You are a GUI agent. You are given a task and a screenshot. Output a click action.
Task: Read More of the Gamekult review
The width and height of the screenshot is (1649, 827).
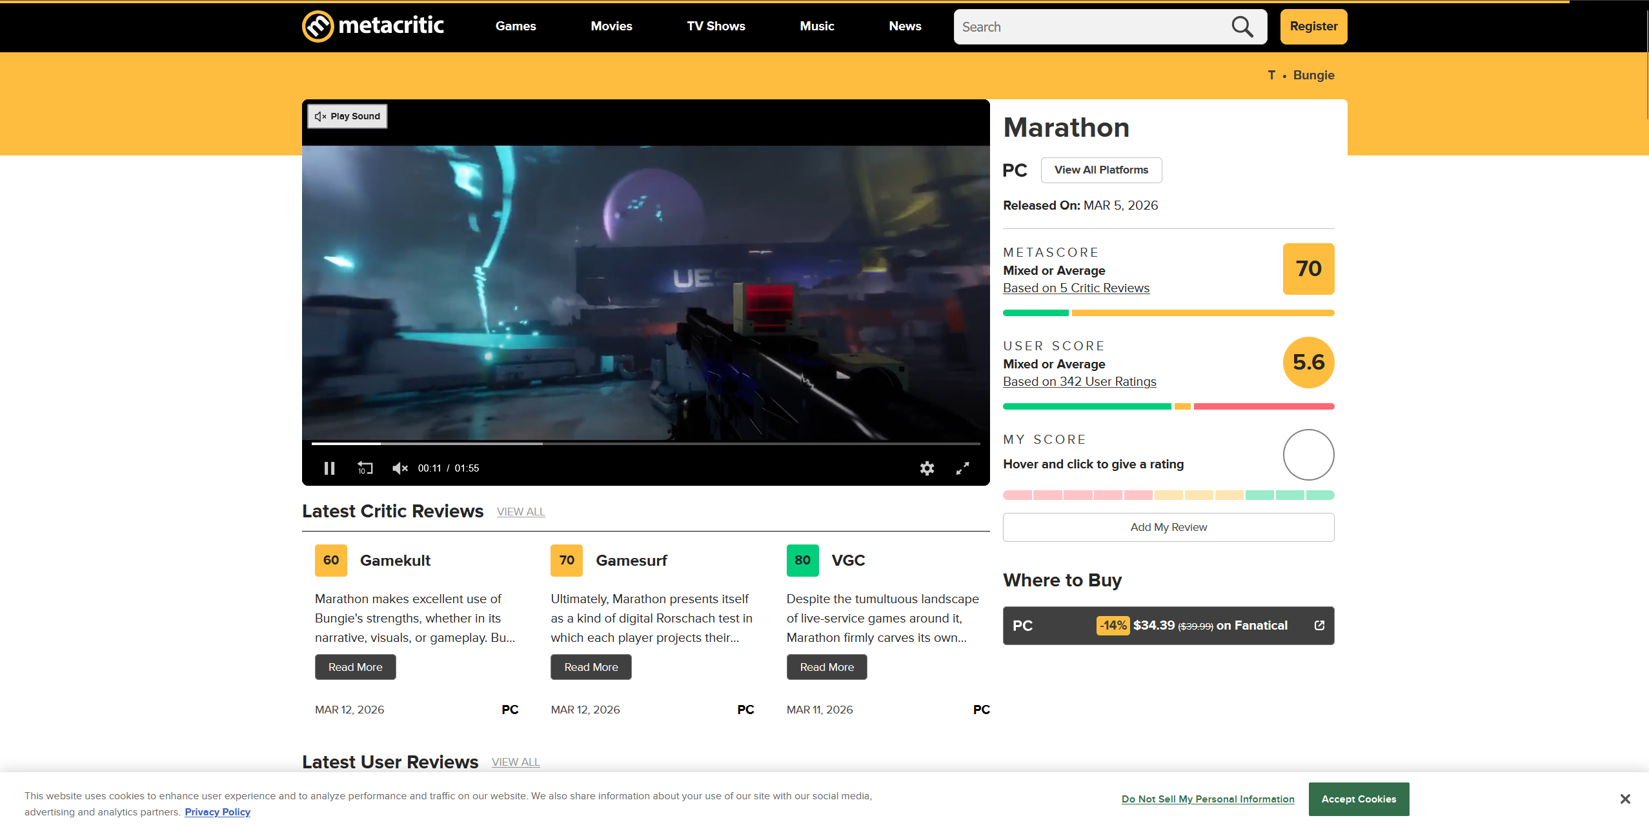(x=355, y=667)
